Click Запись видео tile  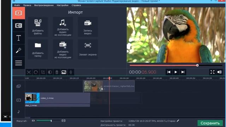pos(88,27)
